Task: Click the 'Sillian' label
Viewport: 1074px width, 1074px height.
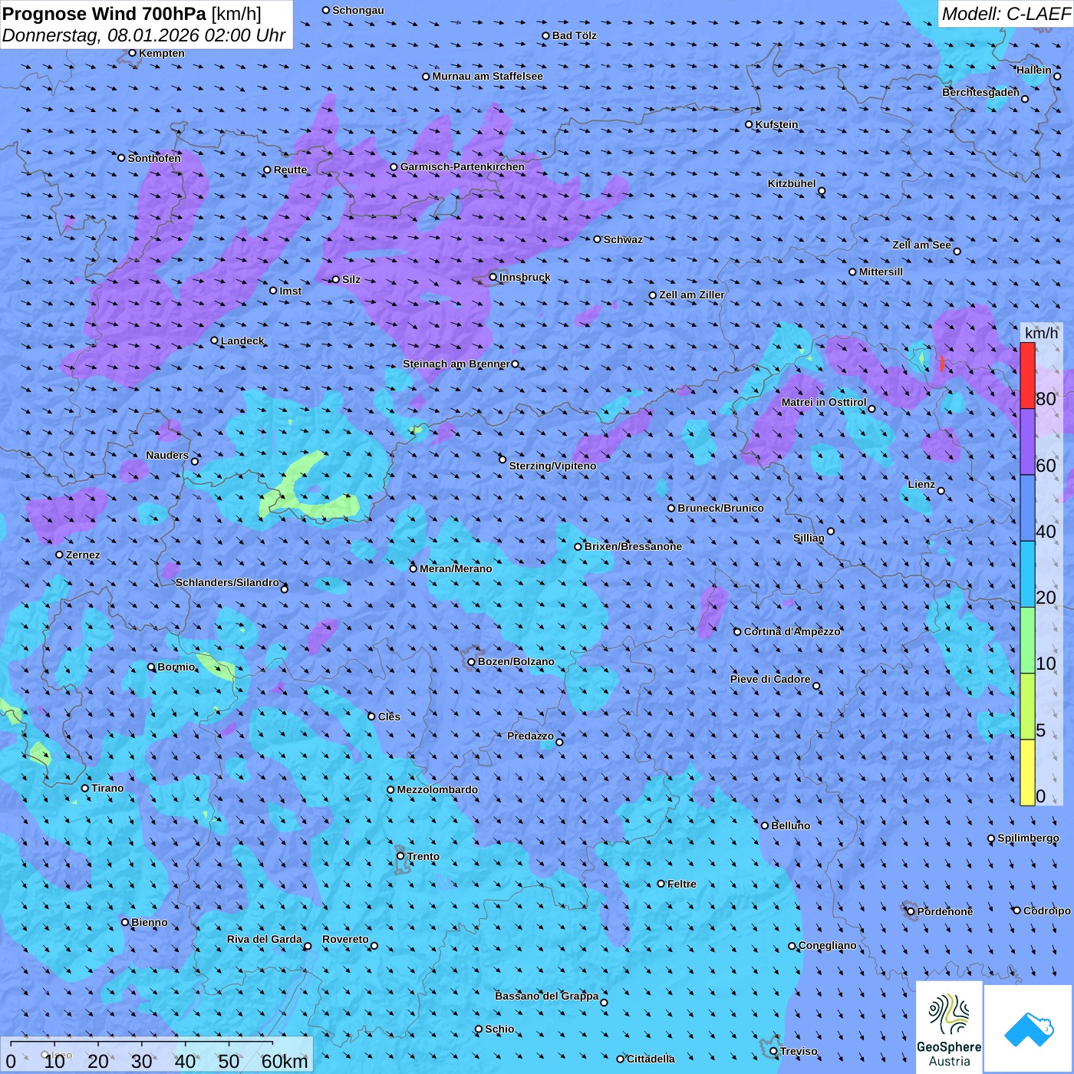Action: [x=809, y=538]
